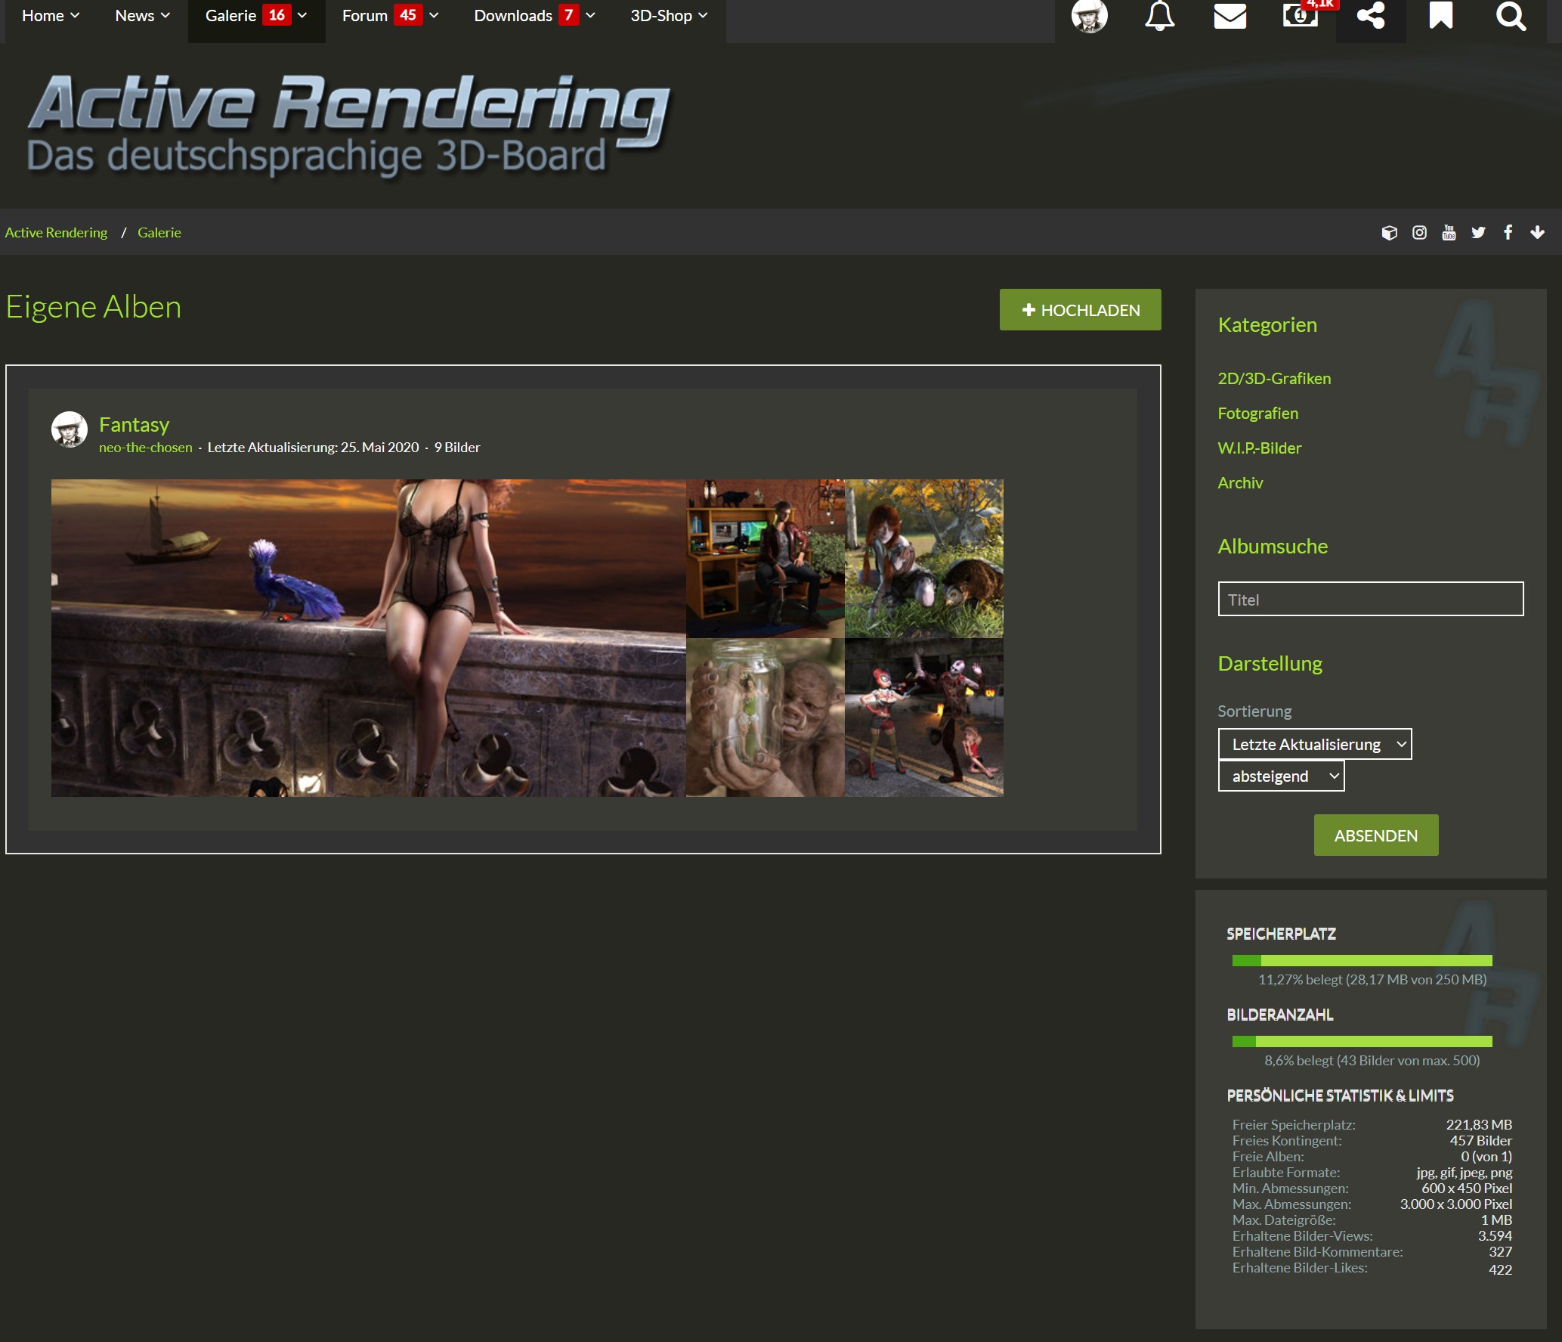Click the HOCHLADEN button

(1080, 310)
